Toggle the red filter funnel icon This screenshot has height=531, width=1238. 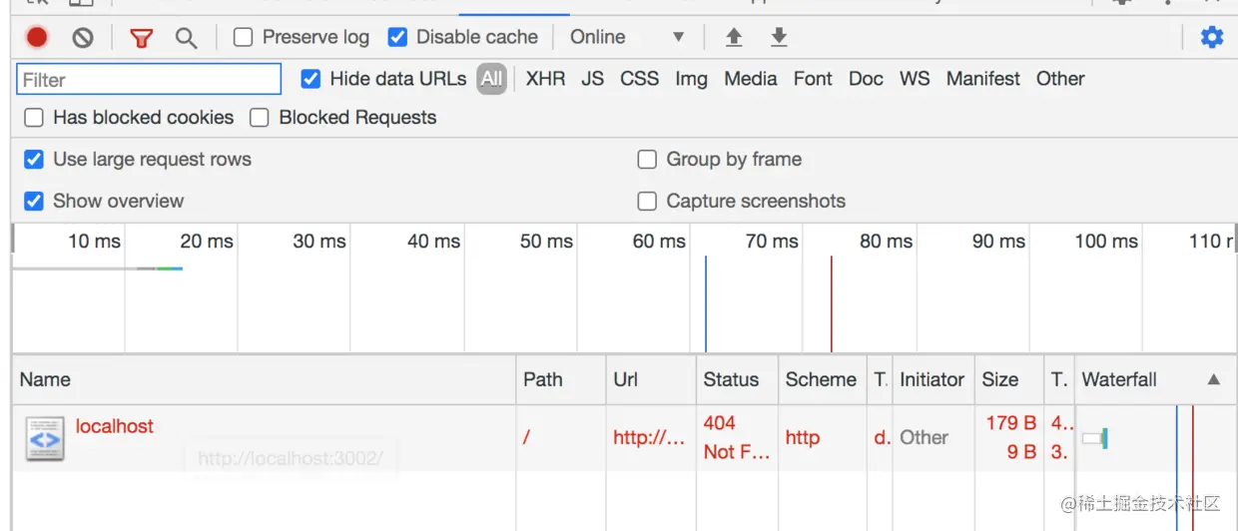click(x=142, y=38)
